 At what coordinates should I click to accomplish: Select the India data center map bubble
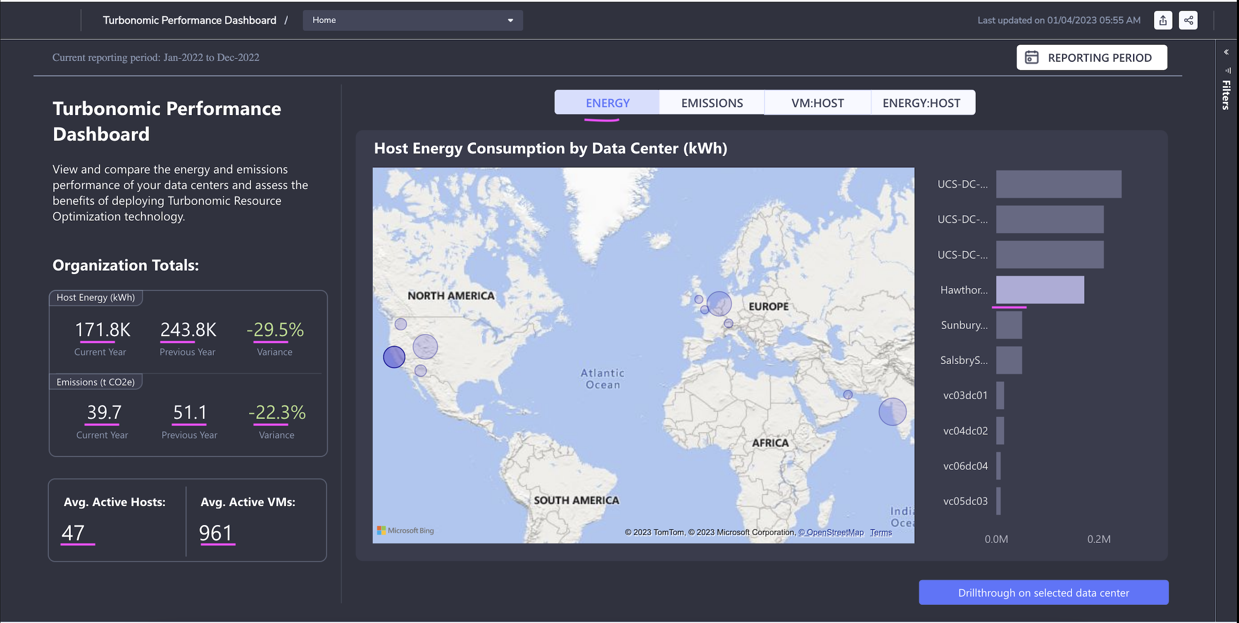tap(892, 412)
